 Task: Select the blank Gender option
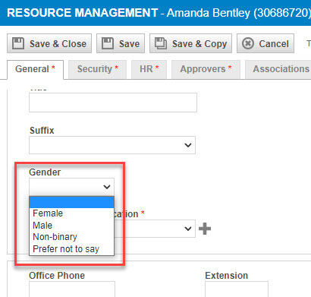click(71, 202)
